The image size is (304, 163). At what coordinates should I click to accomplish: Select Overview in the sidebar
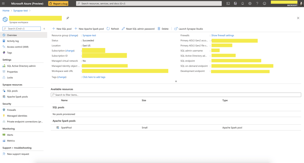coord(23,35)
